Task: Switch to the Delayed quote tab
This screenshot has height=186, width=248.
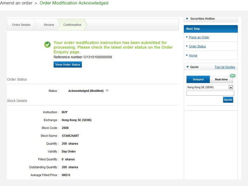Action: pos(198,79)
